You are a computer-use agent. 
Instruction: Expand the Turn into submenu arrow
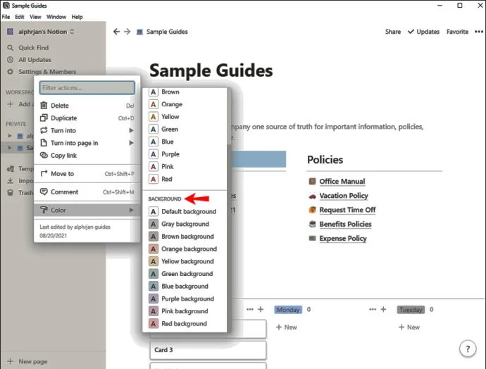pos(132,130)
